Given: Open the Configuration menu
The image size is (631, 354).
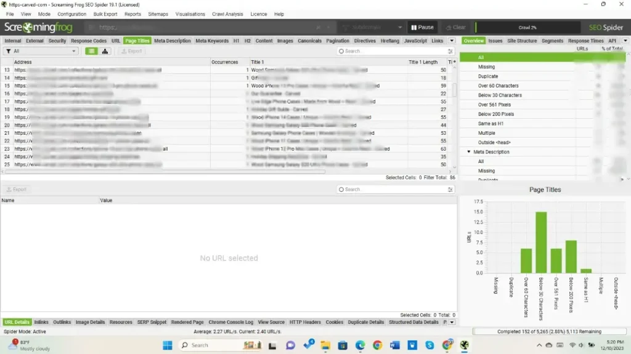Looking at the screenshot, I should tap(71, 14).
